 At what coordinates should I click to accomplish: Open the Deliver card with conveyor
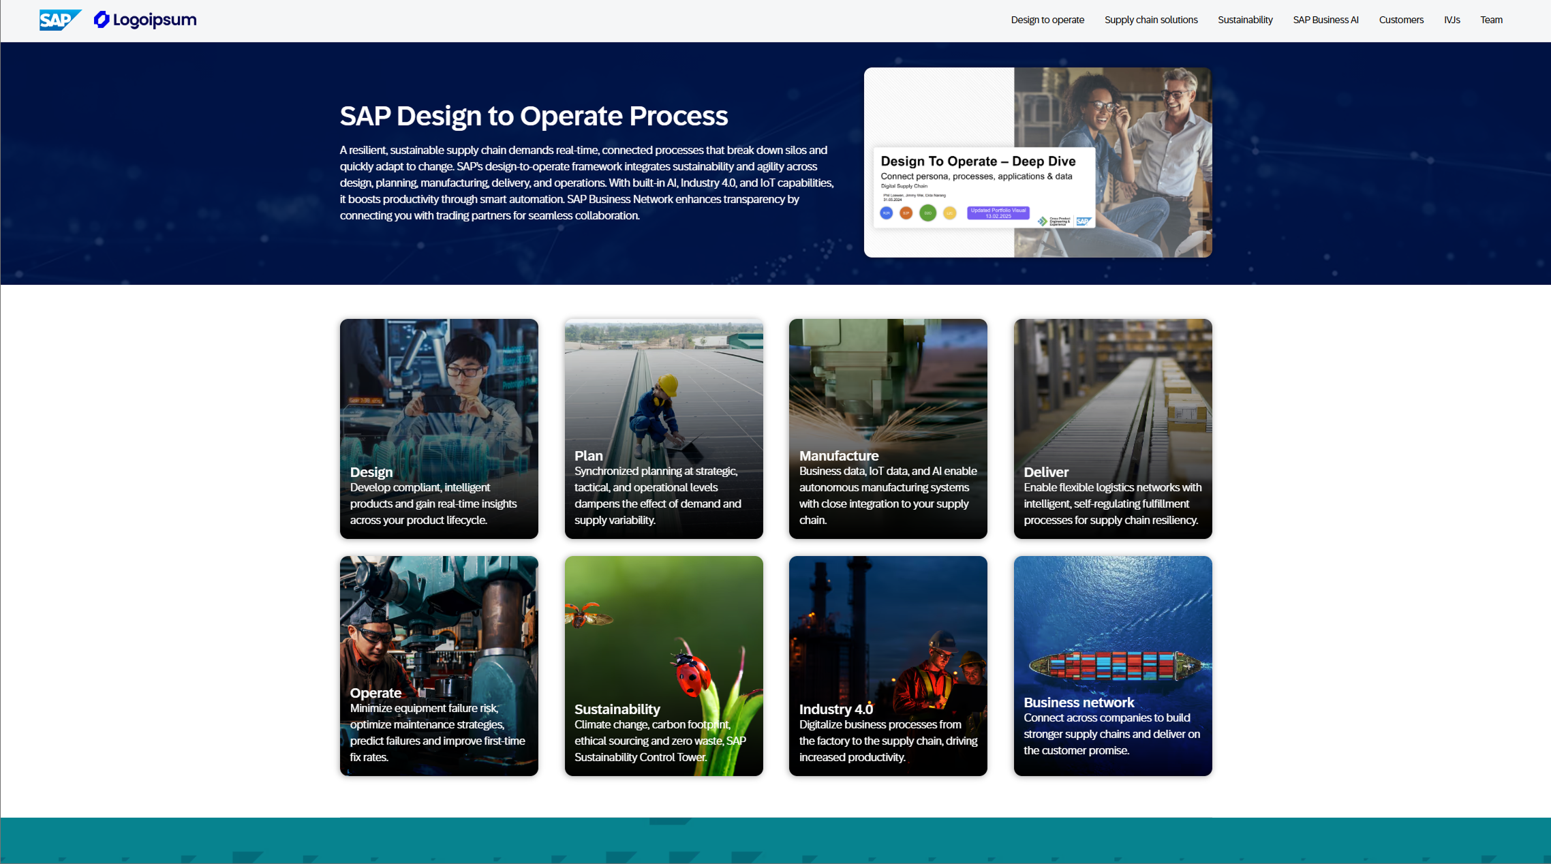(x=1112, y=429)
